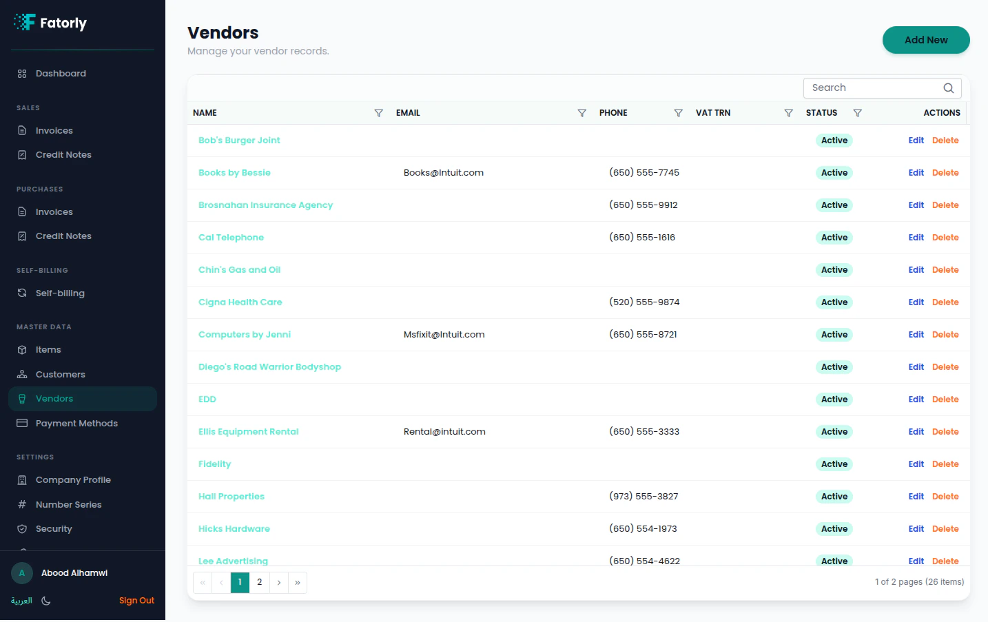
Task: Select current page 1 button
Action: point(240,583)
